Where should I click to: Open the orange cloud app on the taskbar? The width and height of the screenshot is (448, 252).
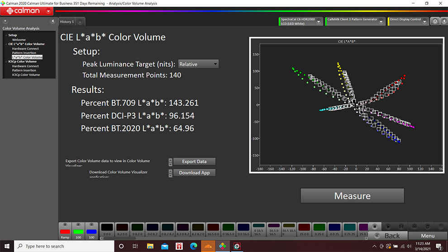[208, 246]
